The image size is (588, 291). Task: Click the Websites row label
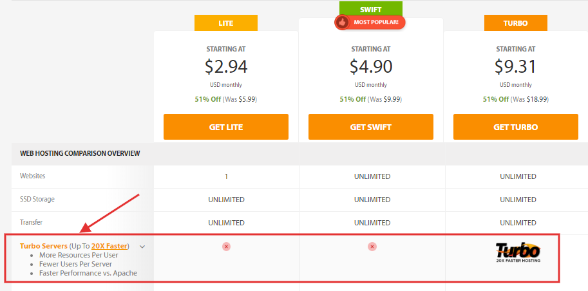33,176
